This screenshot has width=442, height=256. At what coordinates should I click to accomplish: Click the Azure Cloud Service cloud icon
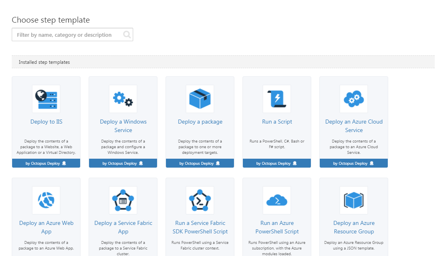(x=353, y=99)
